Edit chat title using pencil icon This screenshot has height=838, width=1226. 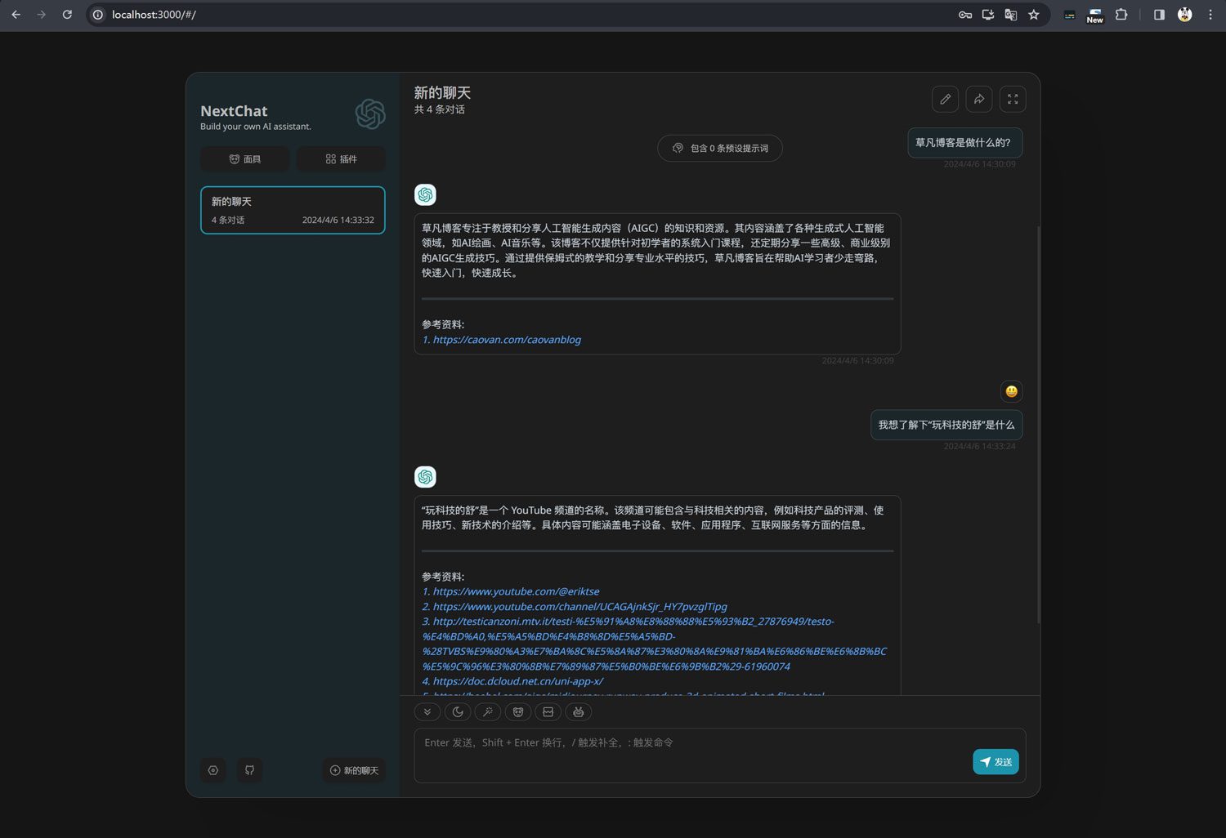pos(945,98)
